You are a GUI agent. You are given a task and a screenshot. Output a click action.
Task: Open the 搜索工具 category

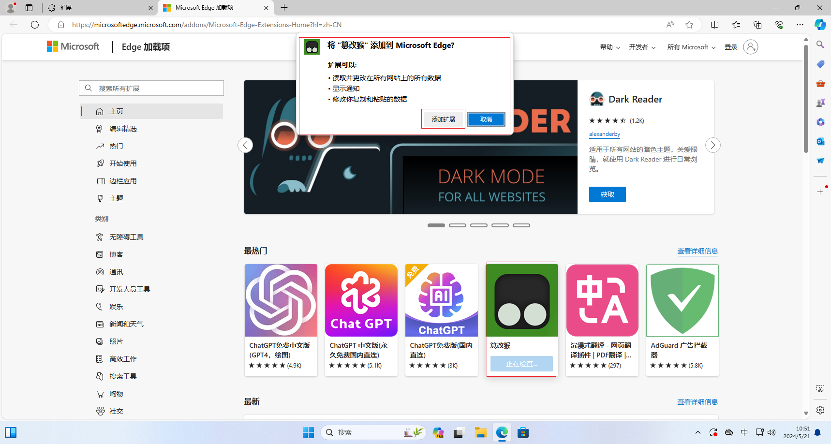(x=151, y=376)
